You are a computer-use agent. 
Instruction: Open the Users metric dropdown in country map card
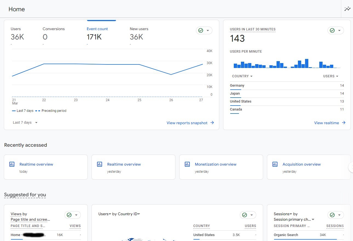point(105,214)
